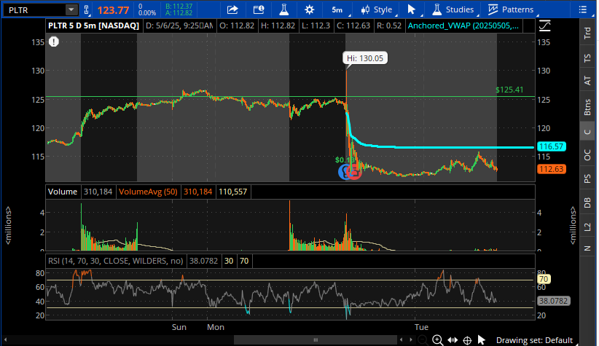Click the Volume study label
Screen dimensions: 599x346
point(62,192)
